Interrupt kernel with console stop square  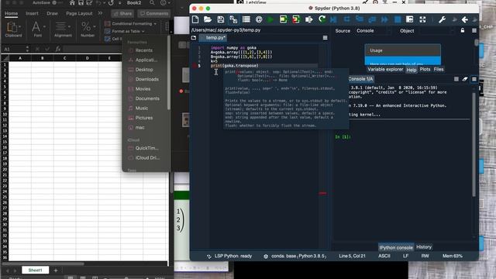point(456,79)
